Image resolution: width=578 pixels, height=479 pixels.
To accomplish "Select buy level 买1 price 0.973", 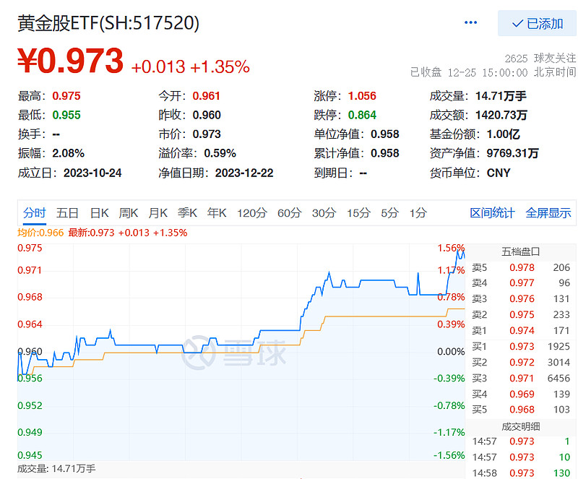I will [522, 346].
